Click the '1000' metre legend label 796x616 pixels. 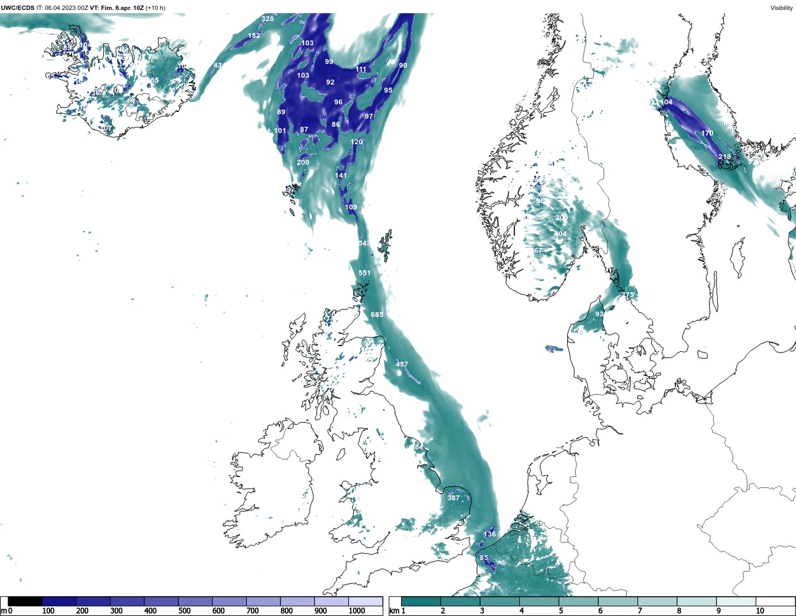pyautogui.click(x=357, y=611)
